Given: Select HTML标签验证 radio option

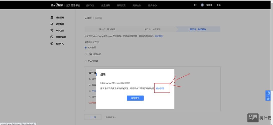Looking at the screenshot, I should point(86,54).
